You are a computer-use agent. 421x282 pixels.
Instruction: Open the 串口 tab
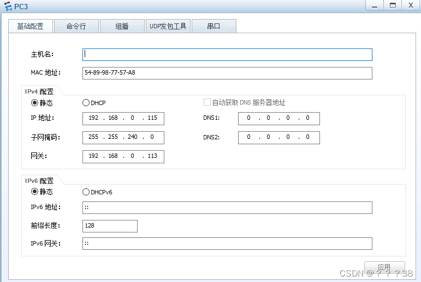coord(214,26)
